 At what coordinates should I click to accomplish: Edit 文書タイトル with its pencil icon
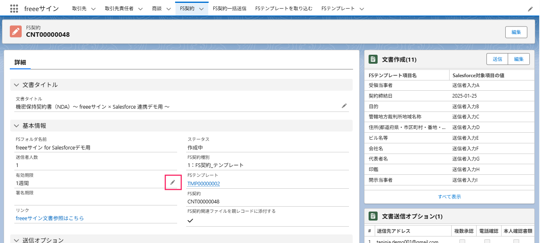344,106
